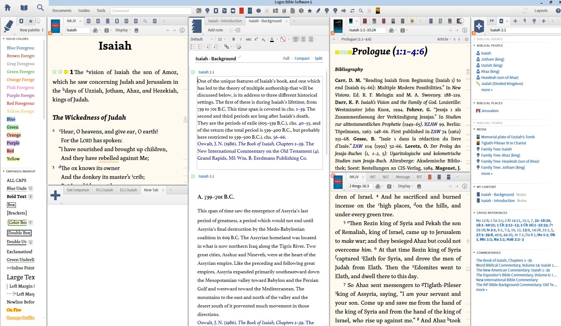Open the font size 12 dropdown
561x326 pixels.
coord(222,39)
